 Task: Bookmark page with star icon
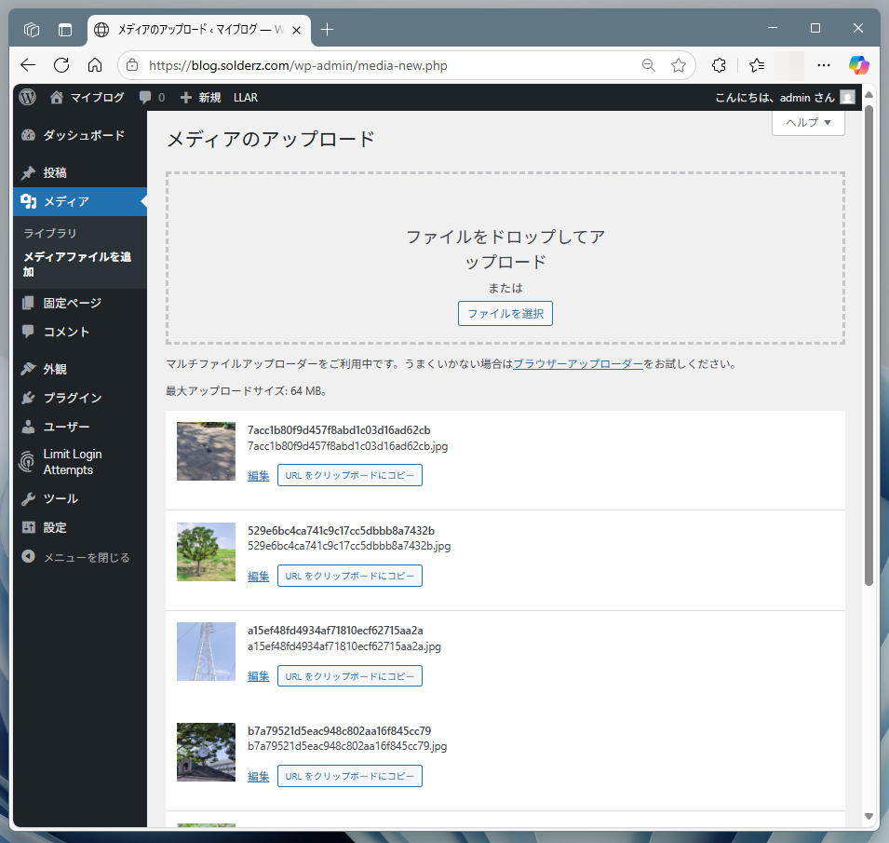tap(679, 65)
